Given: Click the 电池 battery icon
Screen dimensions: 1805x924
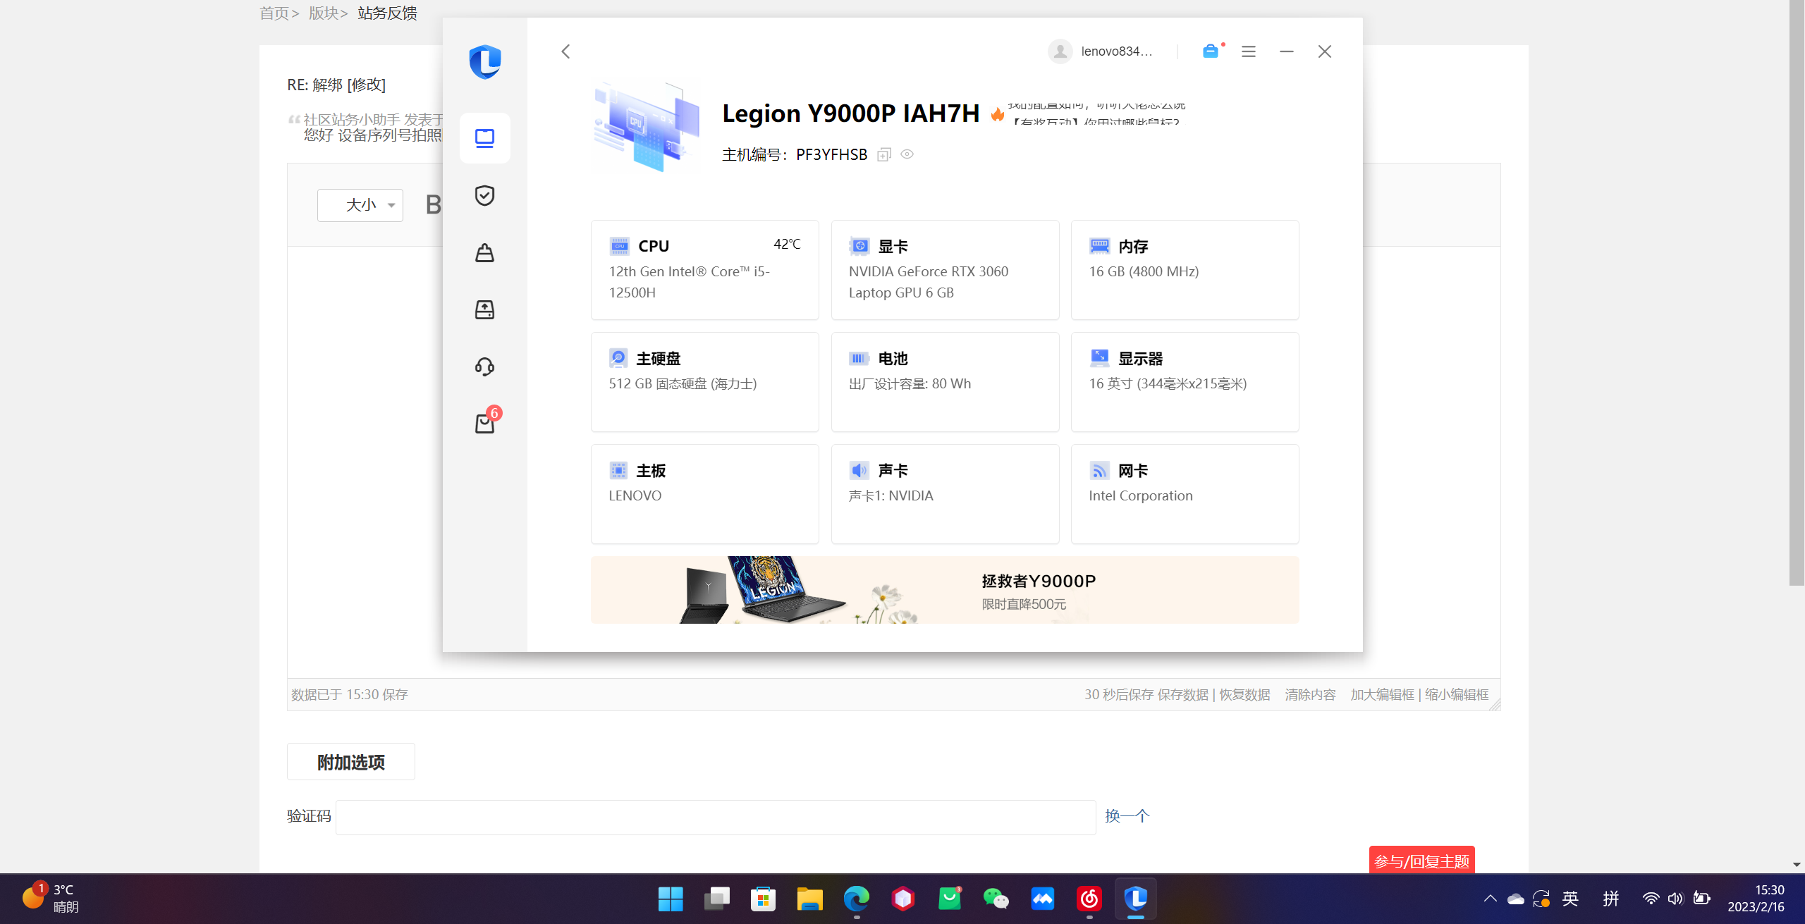Looking at the screenshot, I should click(859, 358).
